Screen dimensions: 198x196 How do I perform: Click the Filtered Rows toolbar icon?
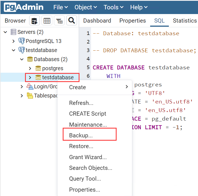point(59,21)
